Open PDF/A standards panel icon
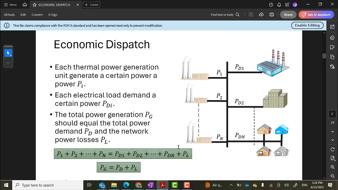 pos(332,66)
